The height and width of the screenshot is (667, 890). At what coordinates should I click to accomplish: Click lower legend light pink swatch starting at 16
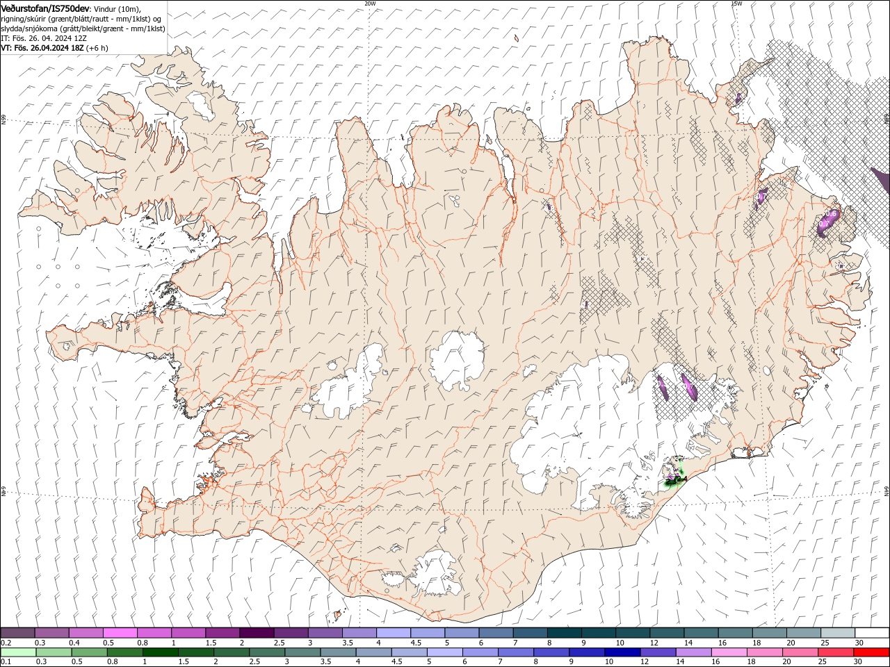[x=729, y=652]
